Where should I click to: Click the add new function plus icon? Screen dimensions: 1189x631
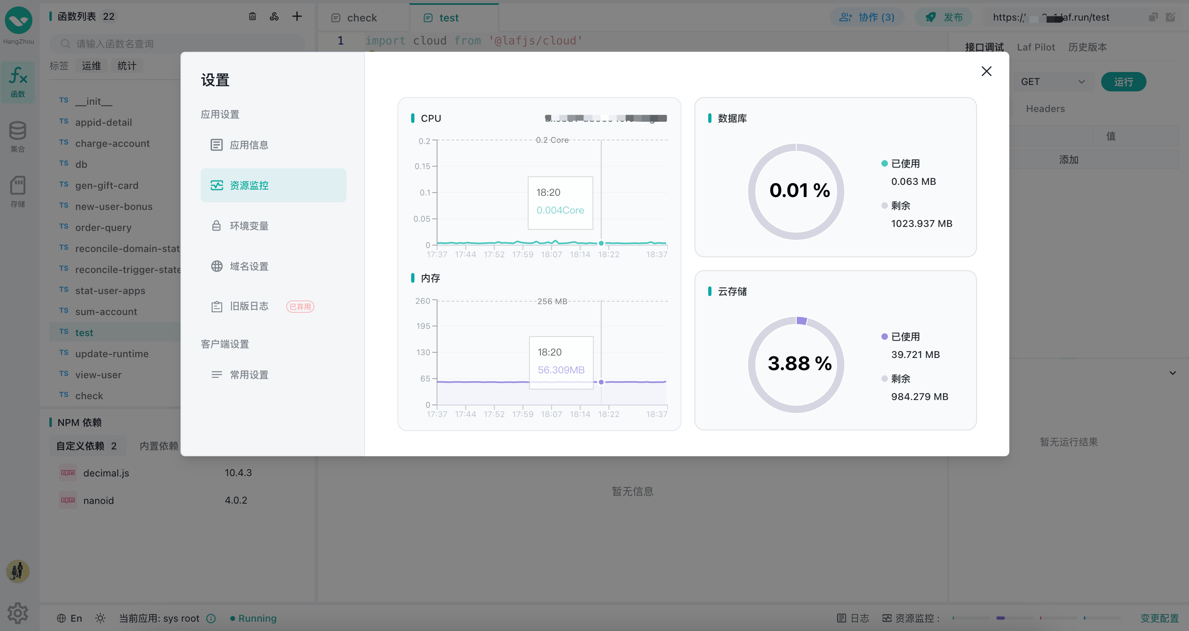coord(297,17)
